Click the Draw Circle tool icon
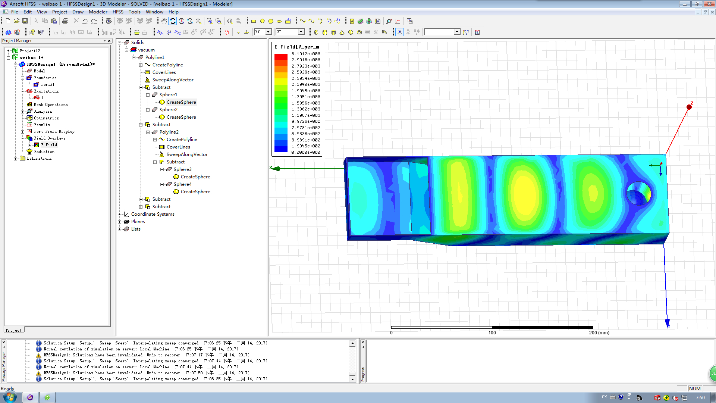Viewport: 716px width, 403px height. (x=262, y=21)
